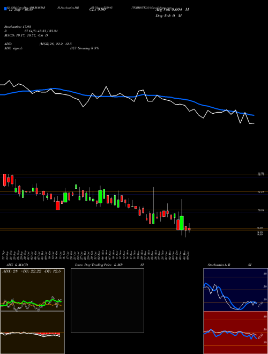Select the 'BUY Growing @ 5%' signal text
The height and width of the screenshot is (354, 268).
click(x=84, y=48)
